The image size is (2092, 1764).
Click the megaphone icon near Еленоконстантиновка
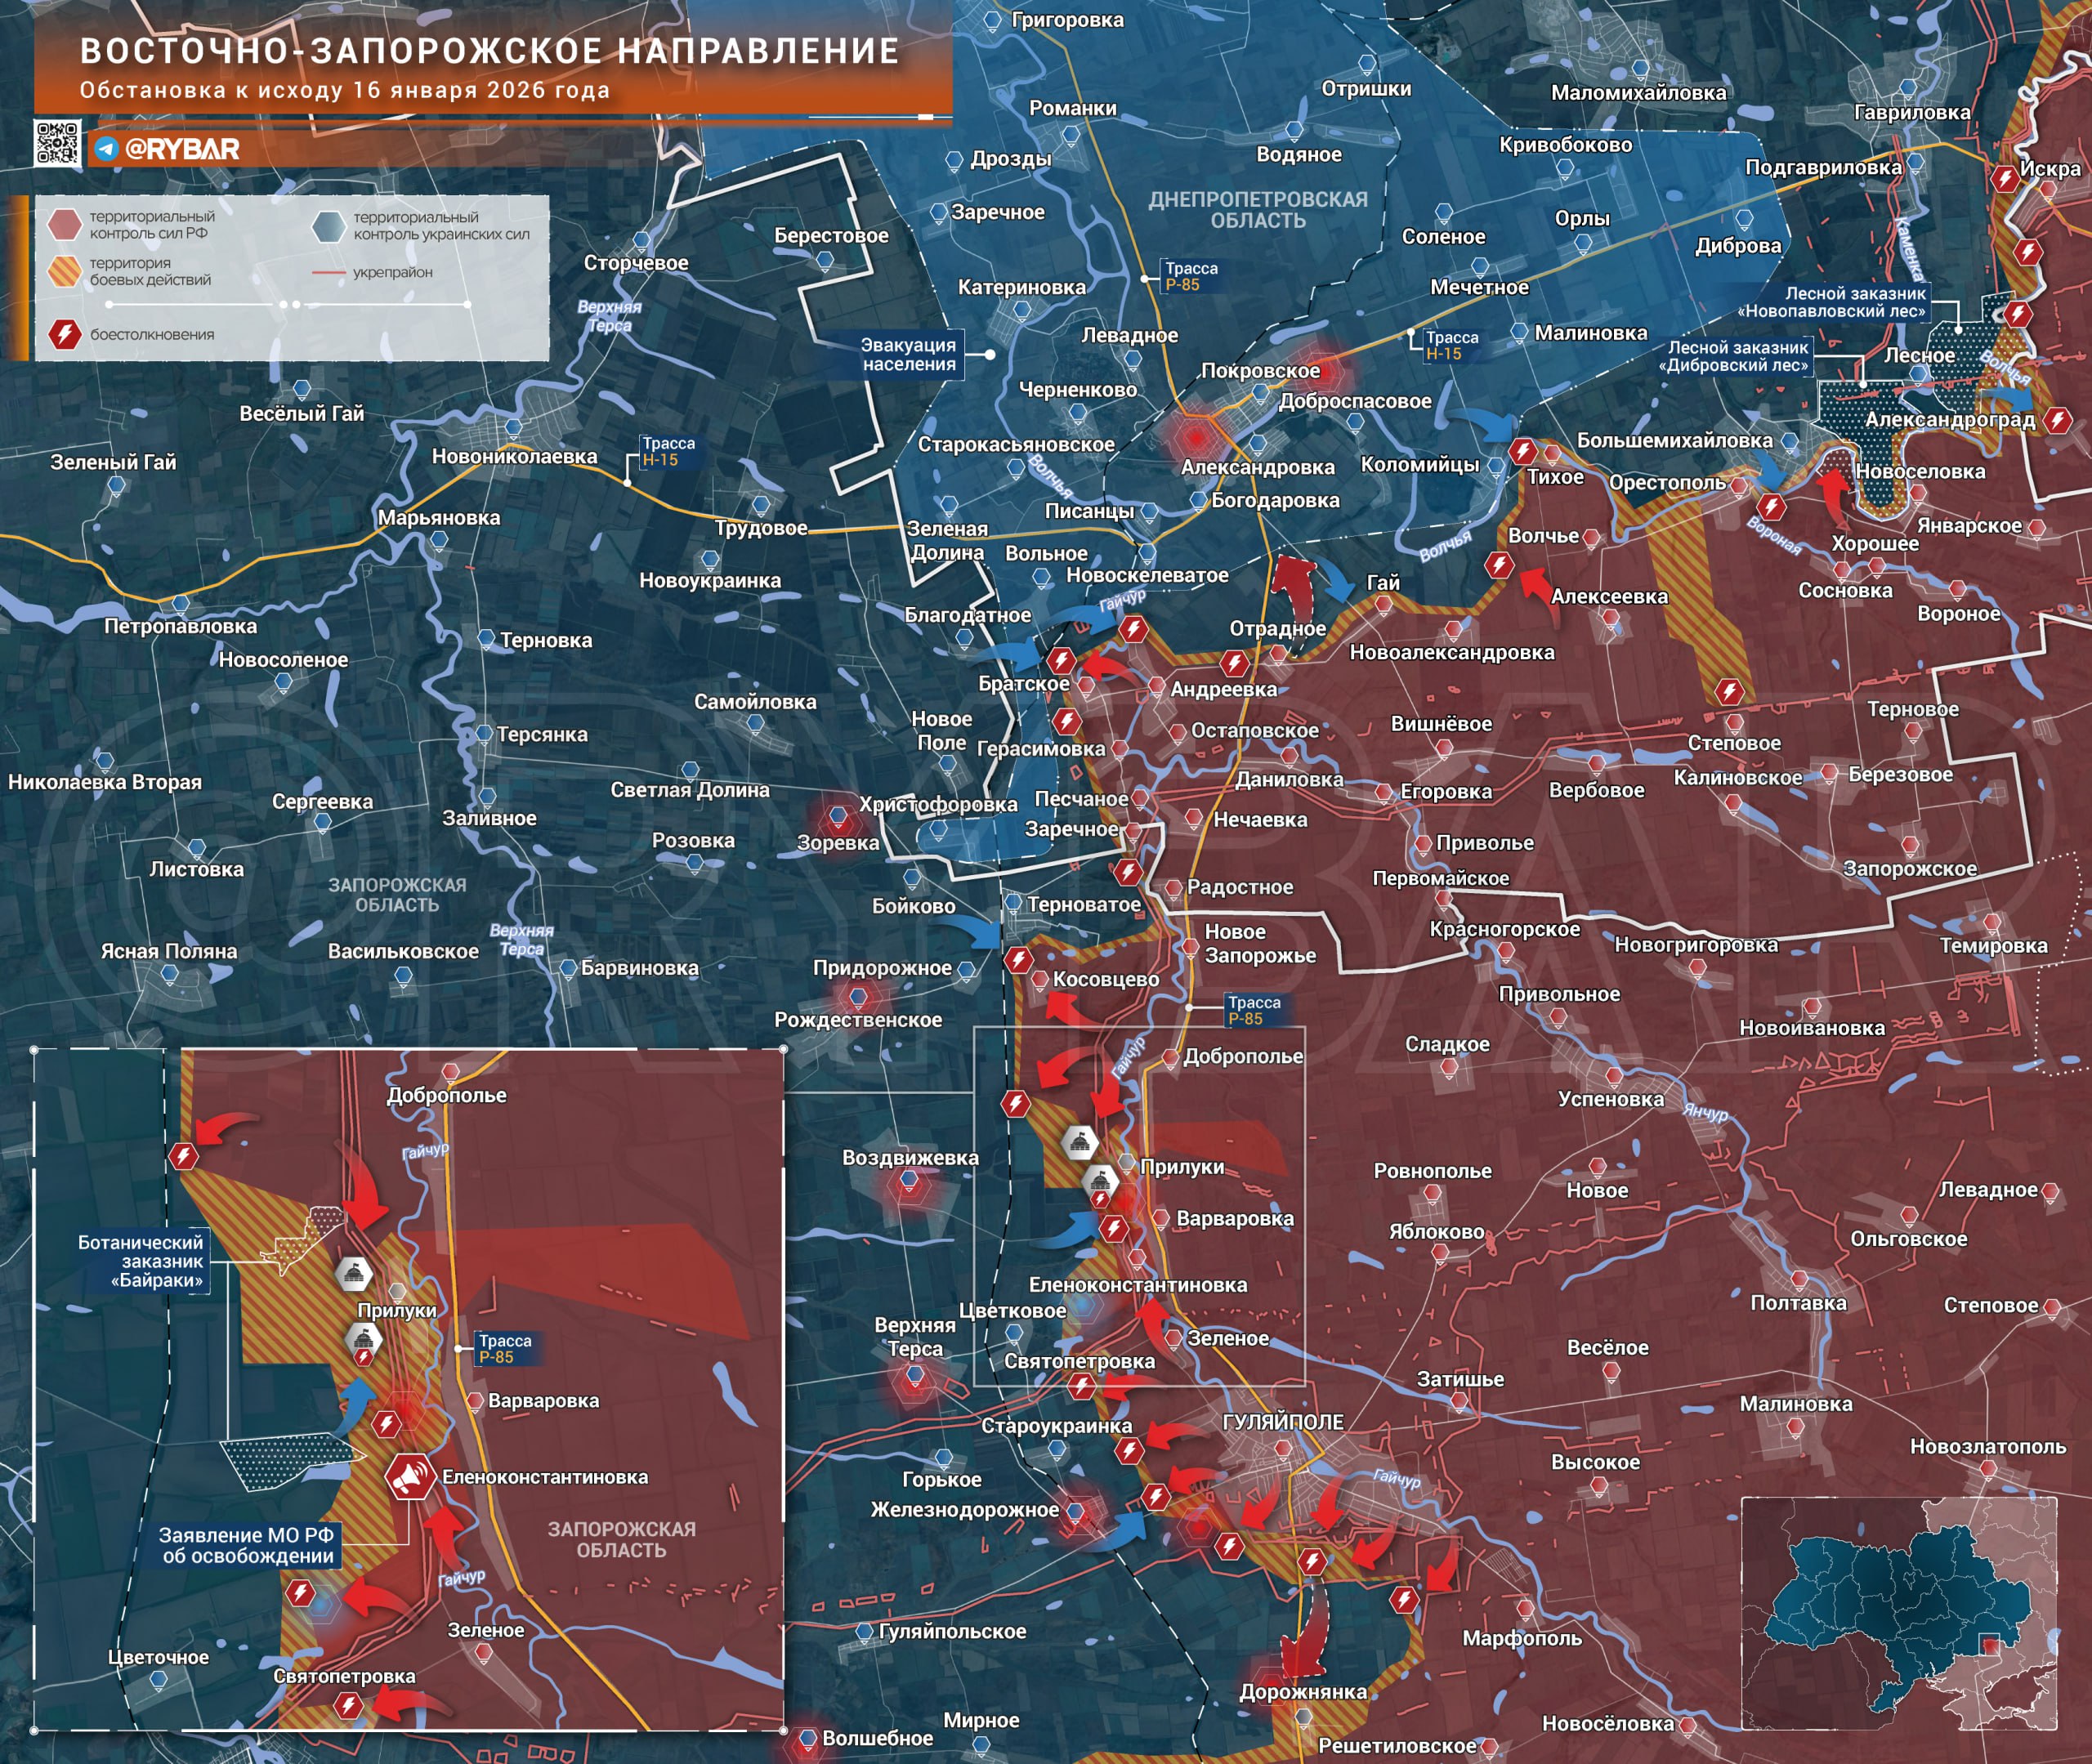410,1476
